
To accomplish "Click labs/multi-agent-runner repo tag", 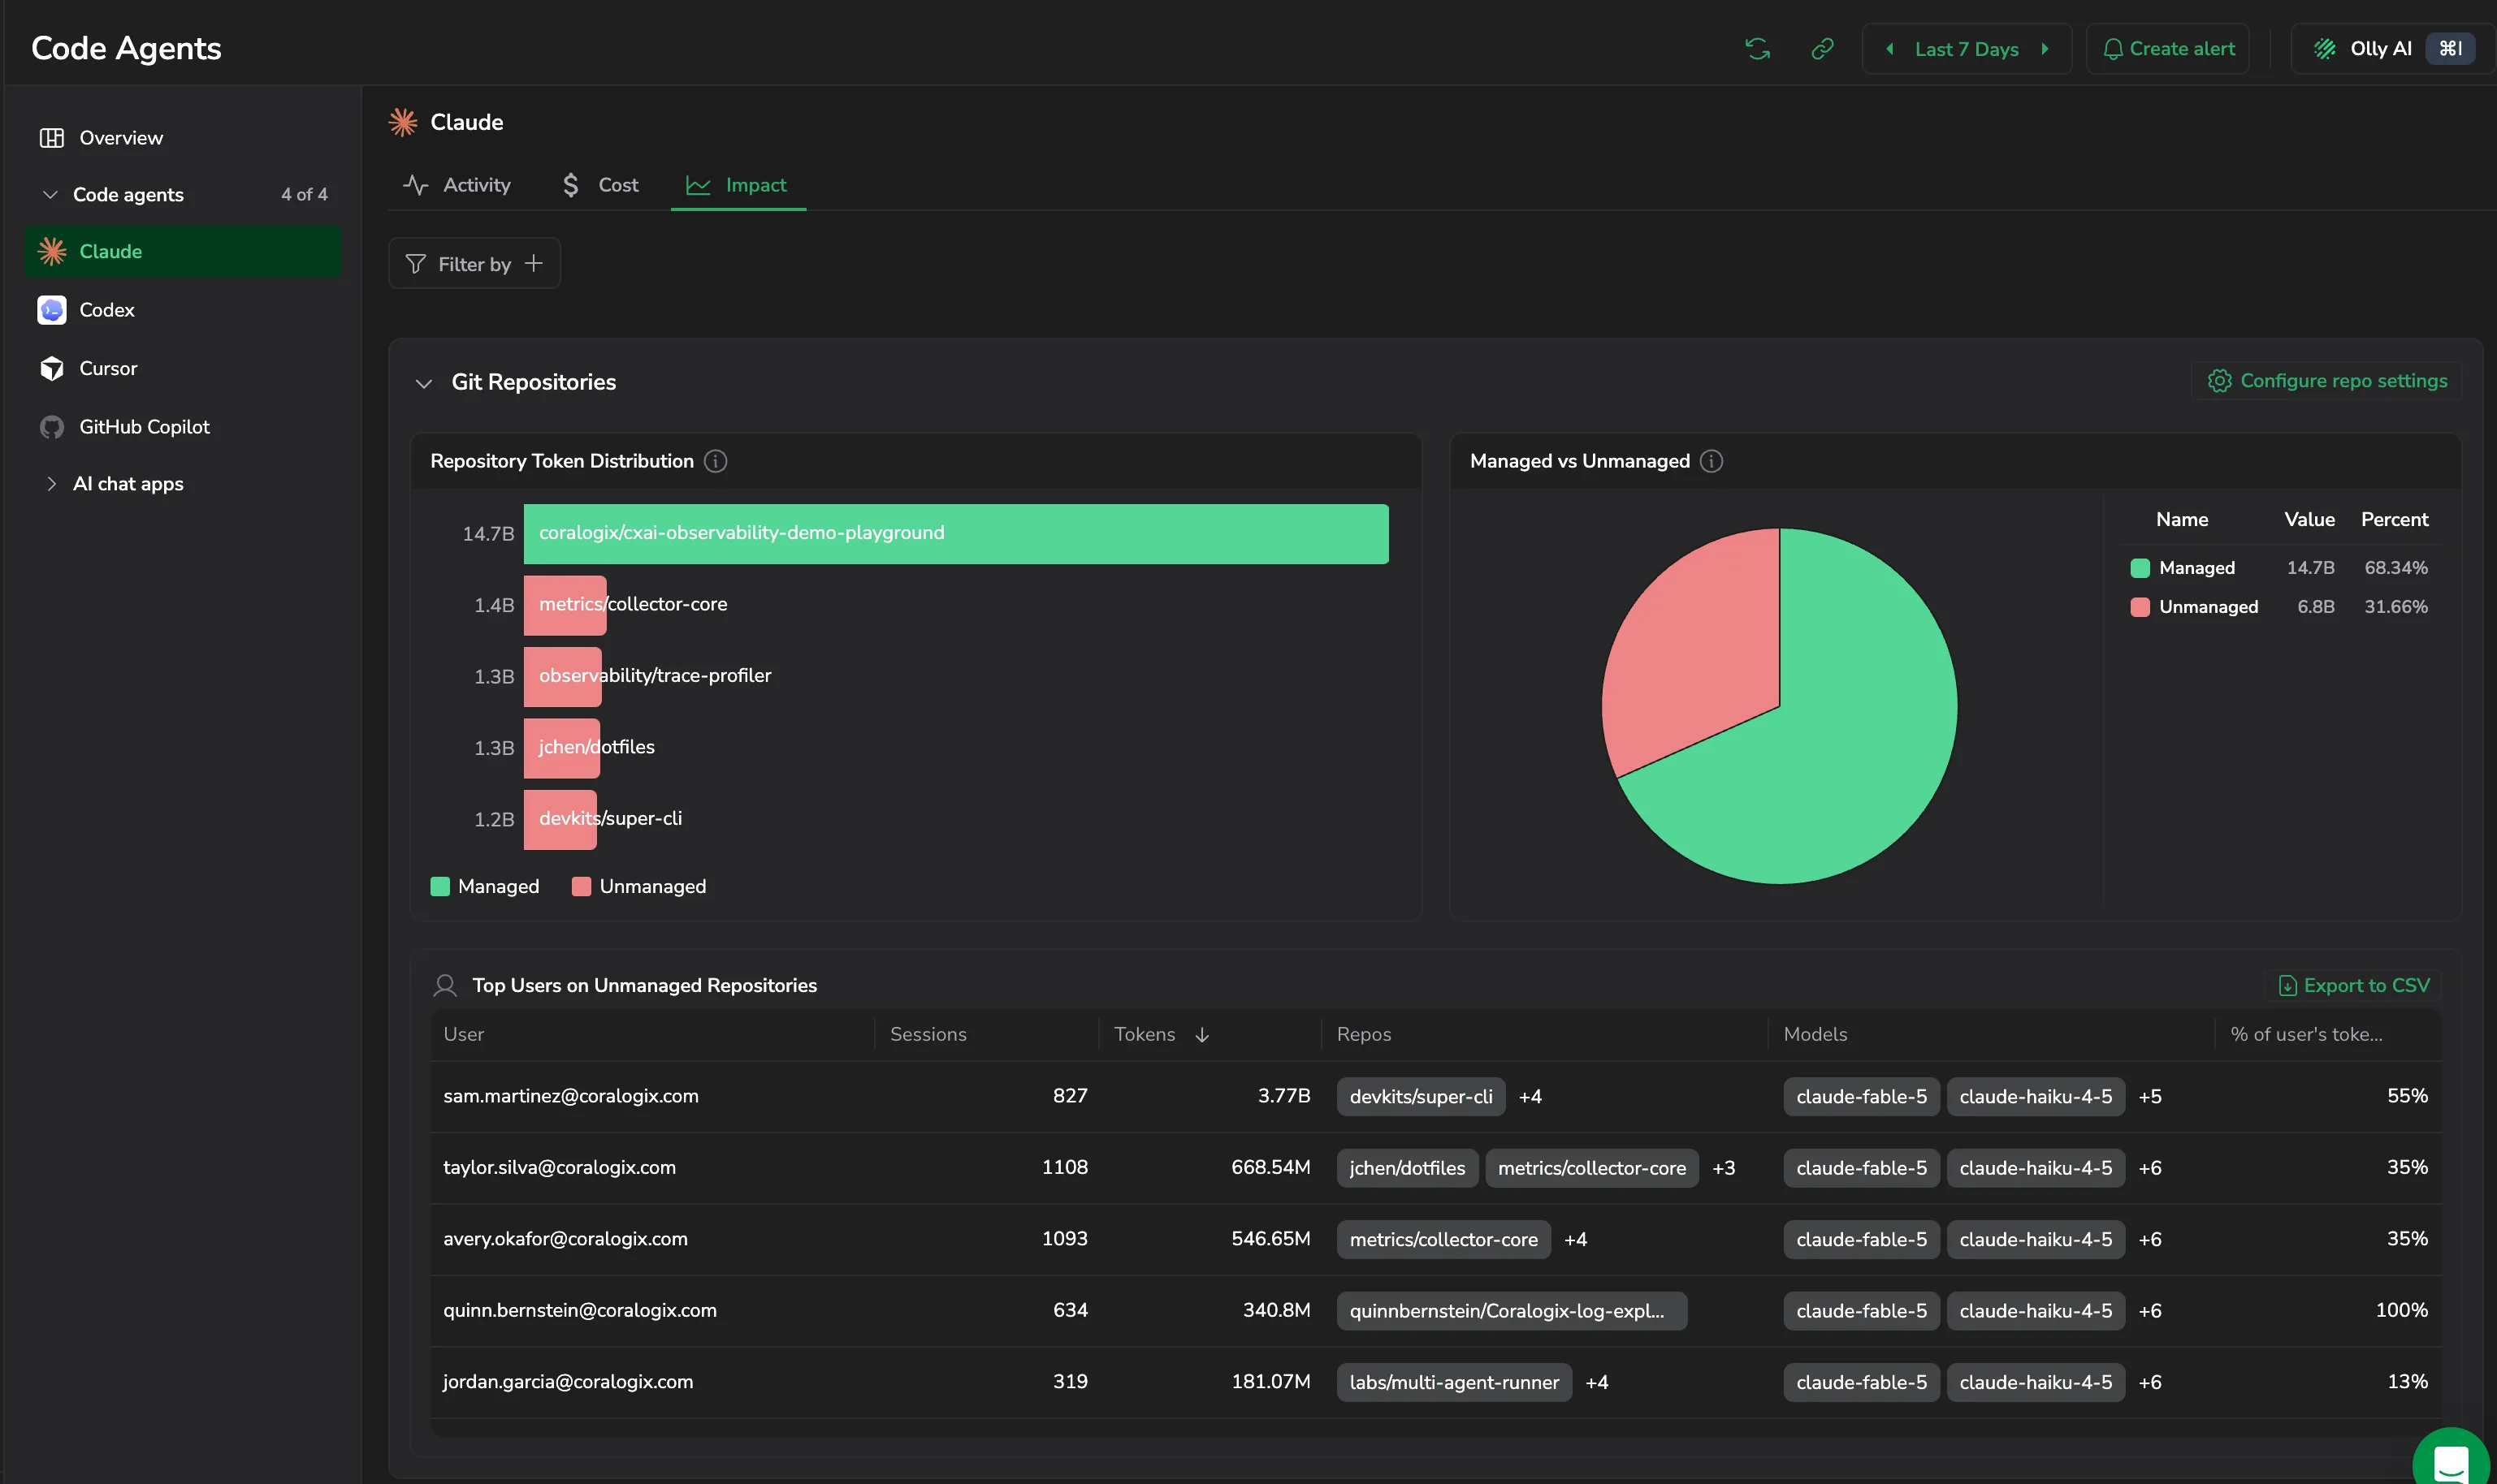I will point(1453,1383).
